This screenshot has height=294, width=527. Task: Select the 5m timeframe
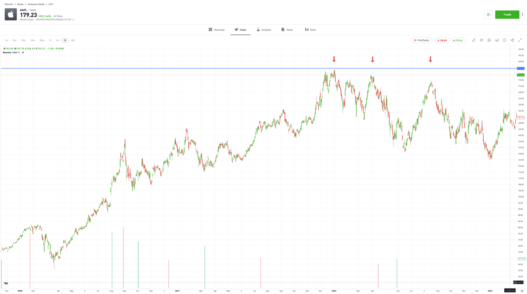[x=15, y=40]
